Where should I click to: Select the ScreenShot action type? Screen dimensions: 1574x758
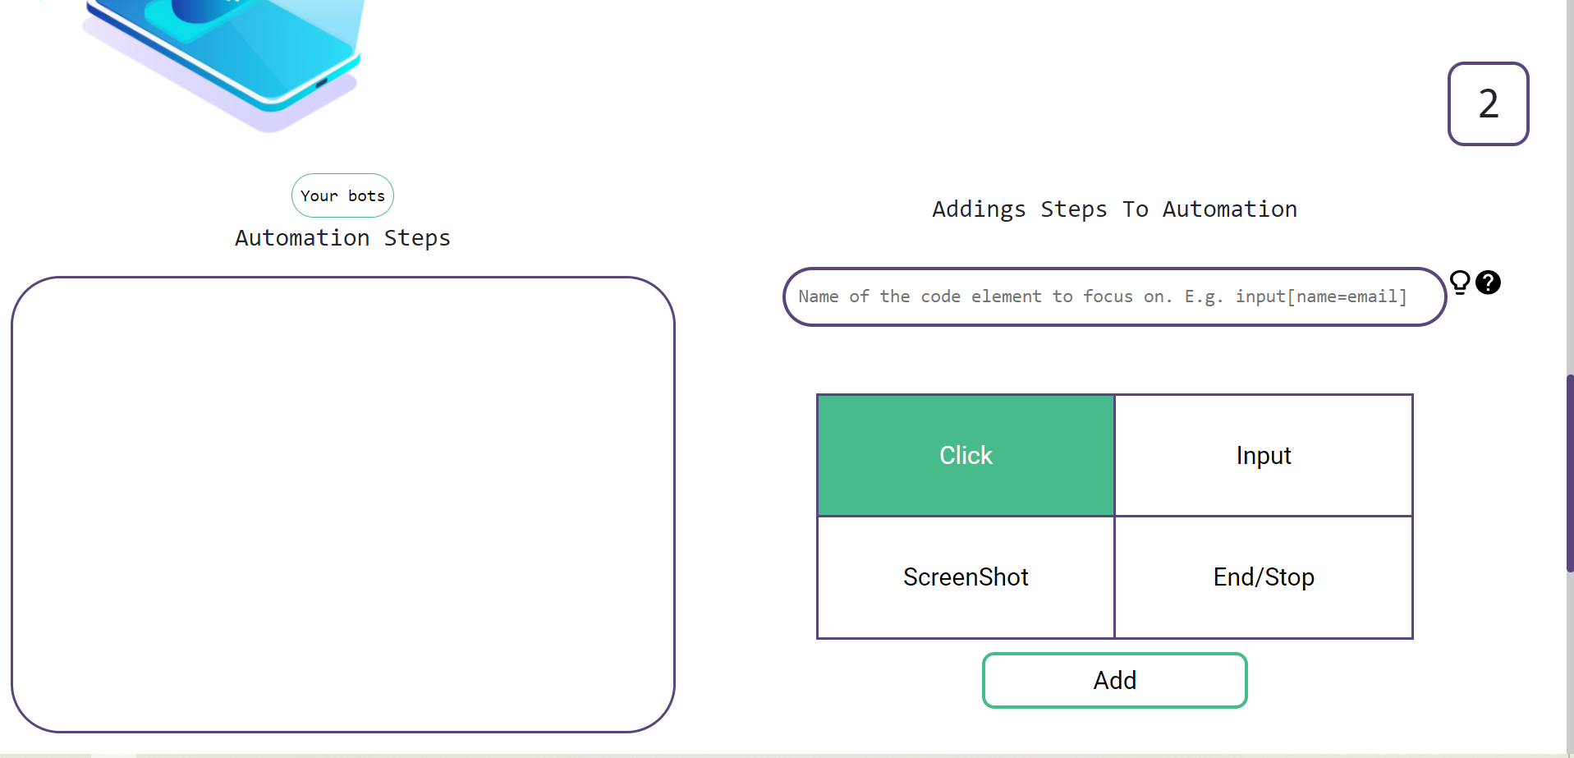966,577
